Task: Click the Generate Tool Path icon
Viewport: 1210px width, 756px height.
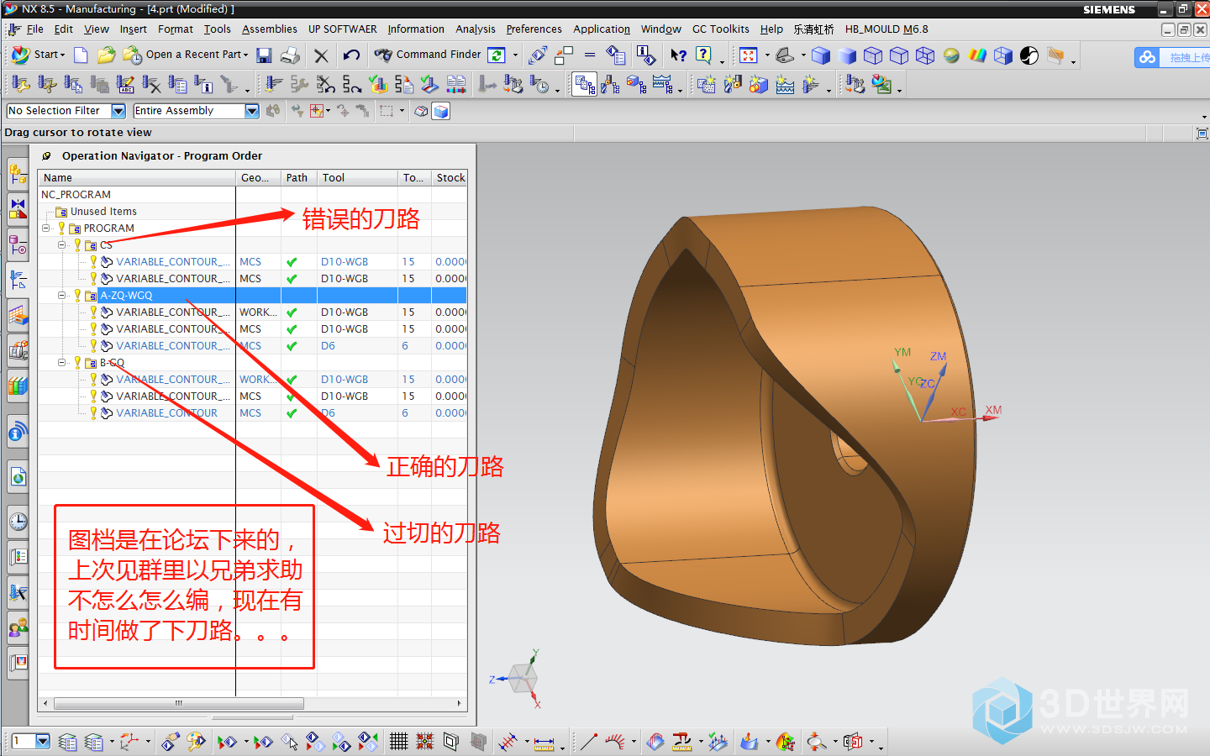Action: click(274, 84)
